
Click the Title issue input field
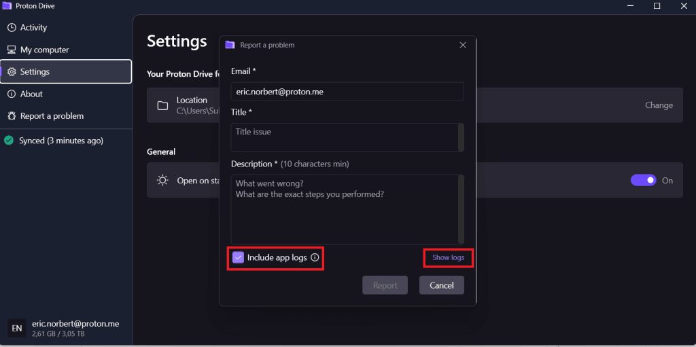[x=347, y=138]
